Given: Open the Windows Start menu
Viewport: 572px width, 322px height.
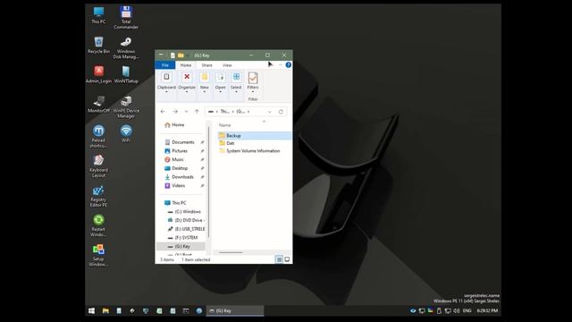Looking at the screenshot, I should 91,310.
